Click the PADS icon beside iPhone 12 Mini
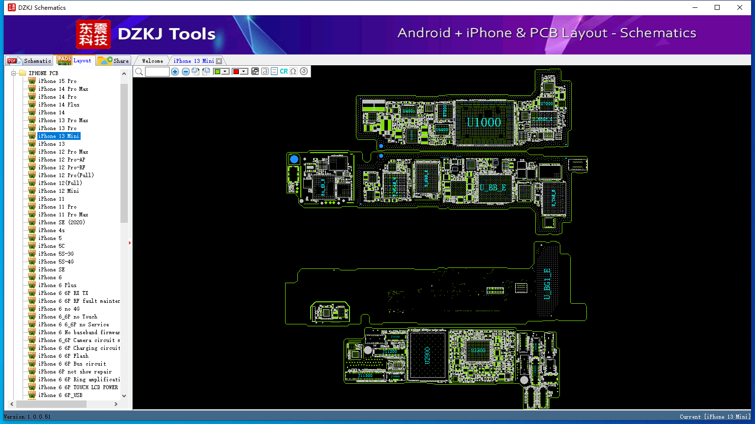 pyautogui.click(x=32, y=191)
